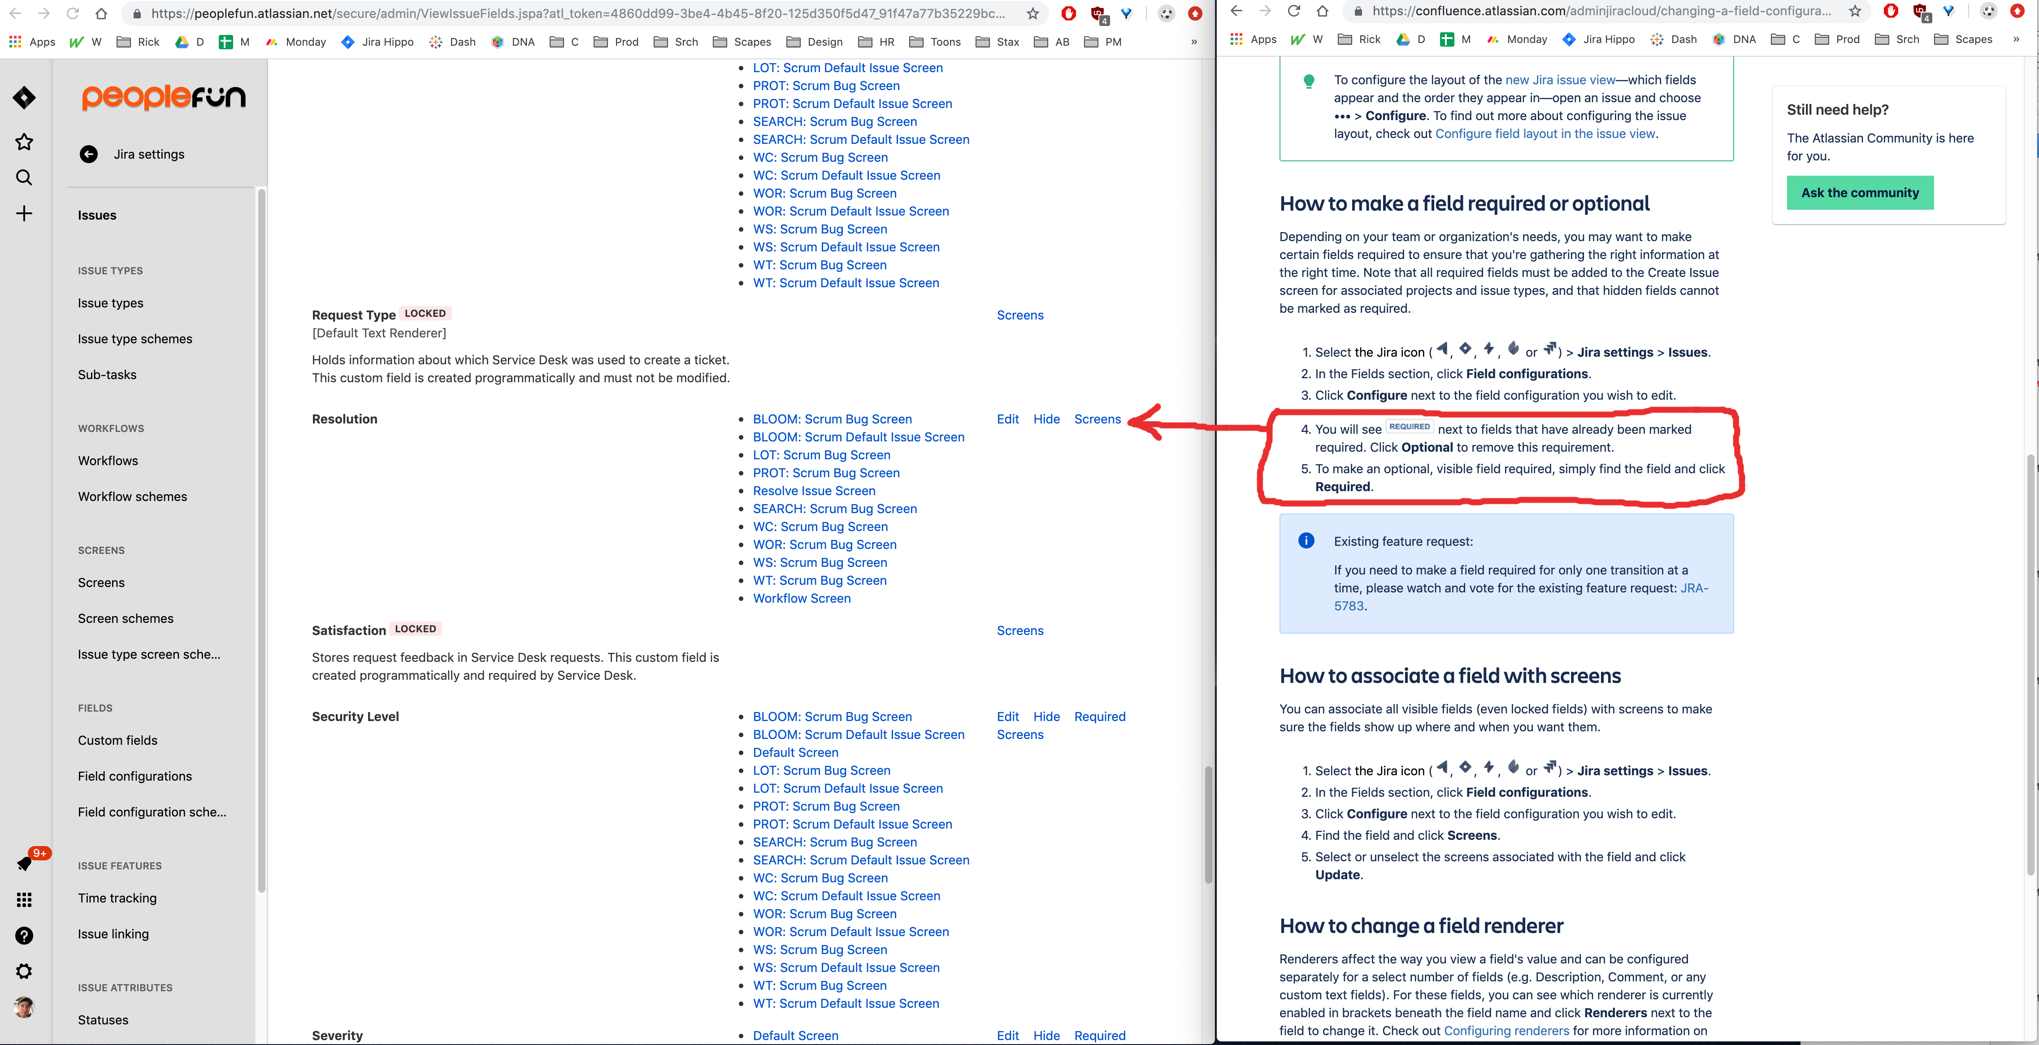Open Workflows in Jira sidebar
This screenshot has width=2039, height=1045.
[x=108, y=460]
